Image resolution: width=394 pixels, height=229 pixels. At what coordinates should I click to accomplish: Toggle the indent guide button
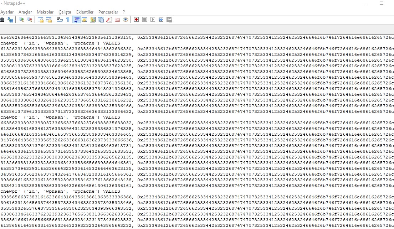point(76,20)
